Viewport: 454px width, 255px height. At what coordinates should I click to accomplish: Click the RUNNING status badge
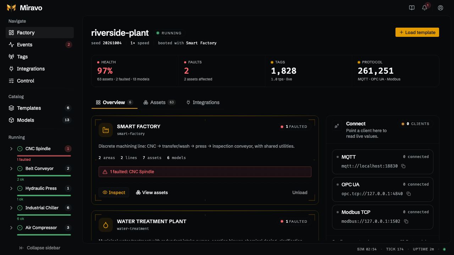(x=169, y=33)
